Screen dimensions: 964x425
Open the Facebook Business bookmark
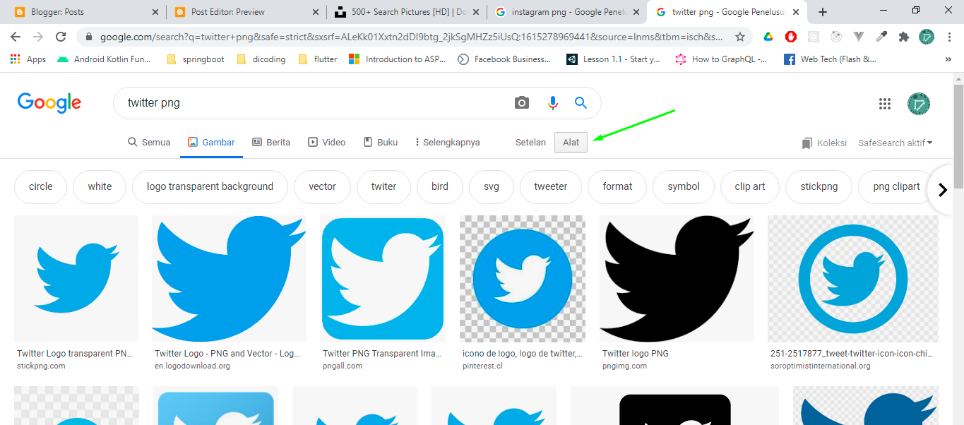[x=504, y=59]
